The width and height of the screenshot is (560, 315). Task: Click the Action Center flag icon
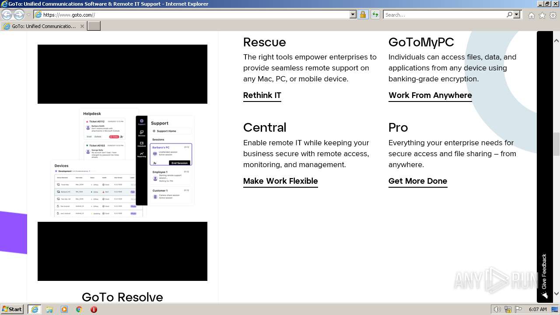(x=518, y=309)
